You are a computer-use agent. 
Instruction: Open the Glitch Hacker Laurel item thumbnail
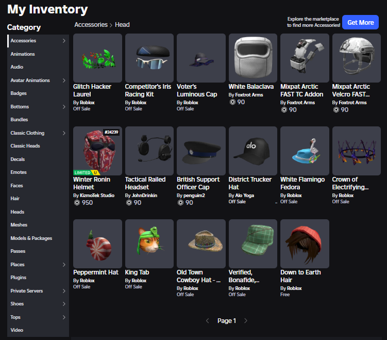[x=97, y=58]
